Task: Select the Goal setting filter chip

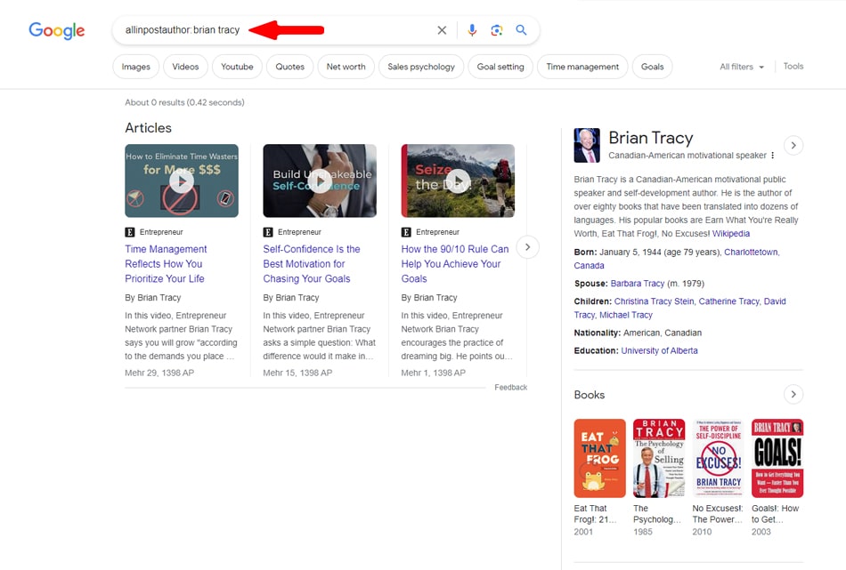Action: click(x=500, y=67)
